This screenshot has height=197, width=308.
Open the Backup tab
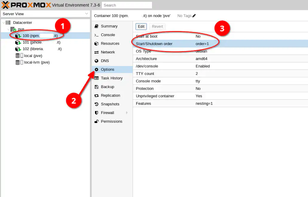pyautogui.click(x=112, y=87)
